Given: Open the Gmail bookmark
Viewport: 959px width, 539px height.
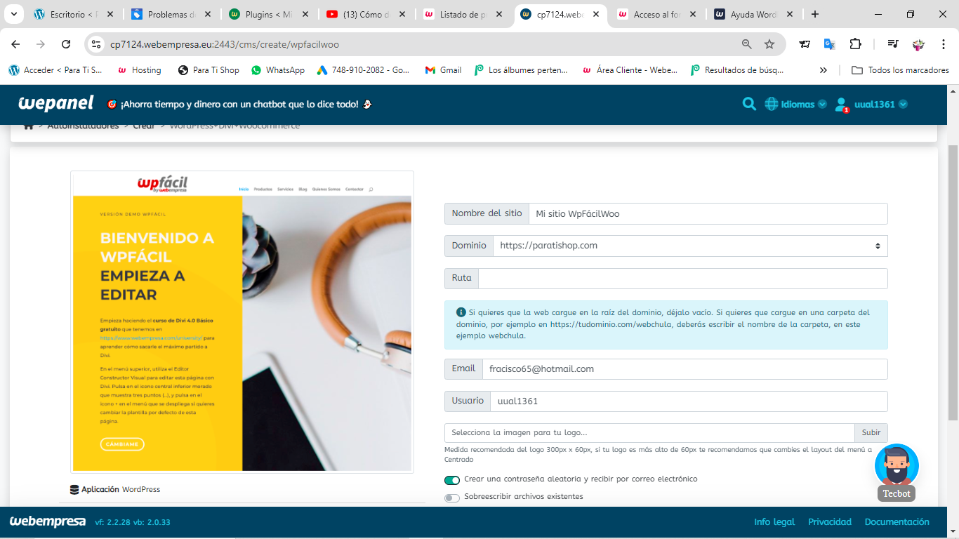Looking at the screenshot, I should coord(443,70).
